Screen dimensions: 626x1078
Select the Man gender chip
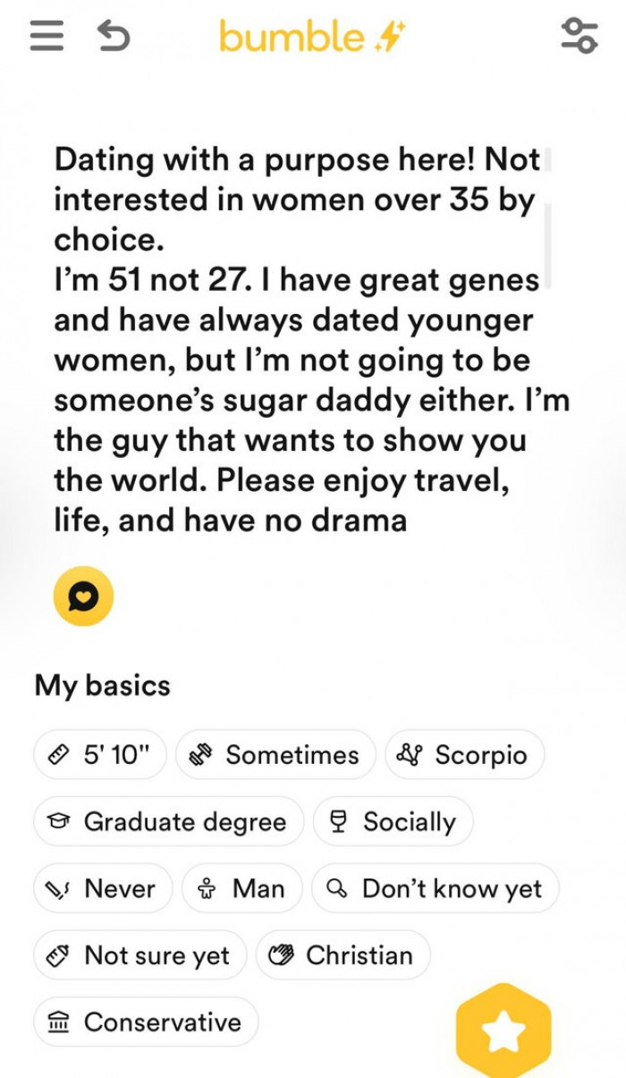pyautogui.click(x=241, y=888)
